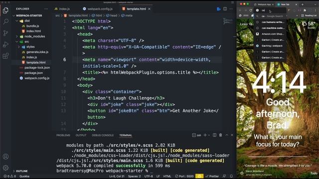The width and height of the screenshot is (319, 179).
Task: Open package-lock.json in the explorer
Action: click(37, 68)
